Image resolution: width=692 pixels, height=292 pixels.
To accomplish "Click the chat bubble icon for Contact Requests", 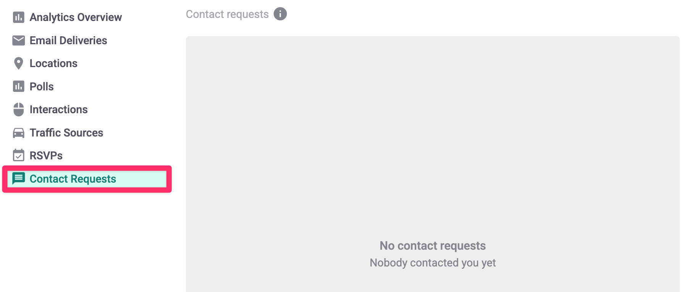I will (18, 178).
